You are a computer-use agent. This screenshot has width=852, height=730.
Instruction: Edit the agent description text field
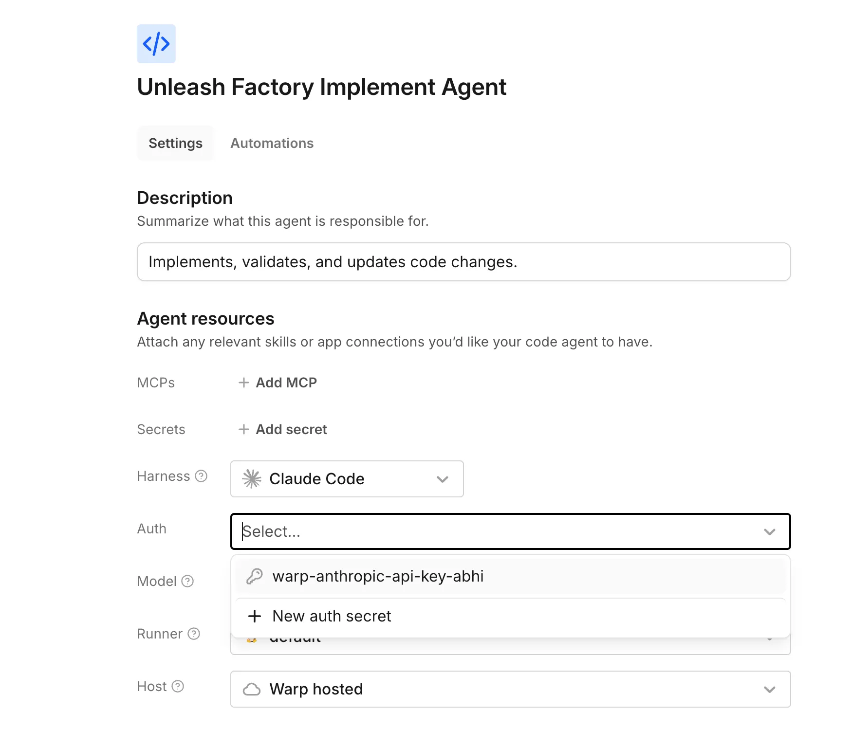[463, 262]
